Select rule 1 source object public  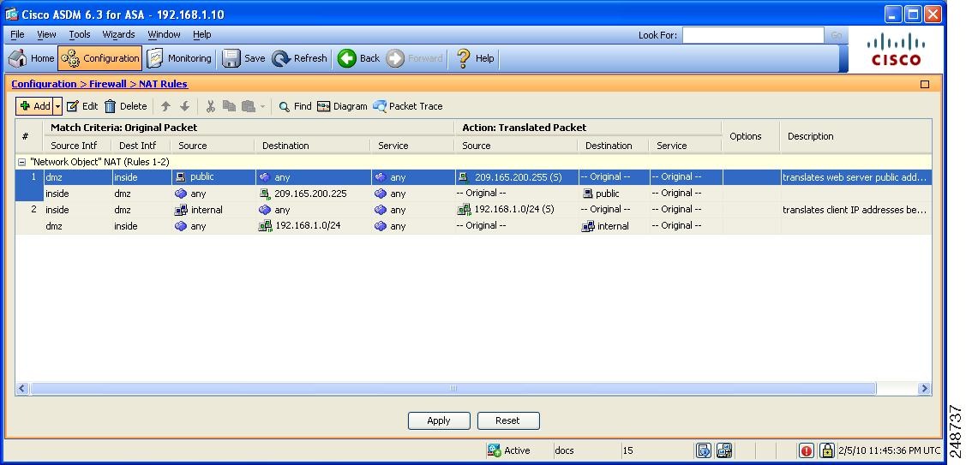tap(195, 176)
